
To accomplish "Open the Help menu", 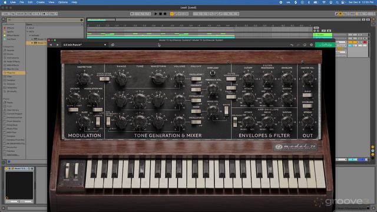I will (74, 2).
